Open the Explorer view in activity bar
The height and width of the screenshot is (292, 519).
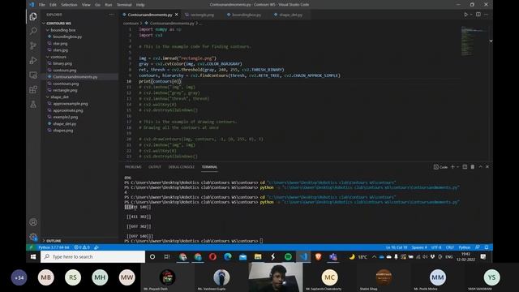pos(33,16)
